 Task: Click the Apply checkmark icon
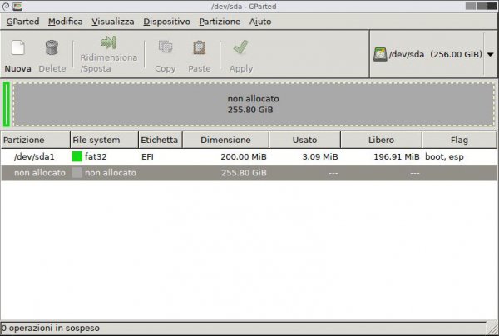click(240, 47)
